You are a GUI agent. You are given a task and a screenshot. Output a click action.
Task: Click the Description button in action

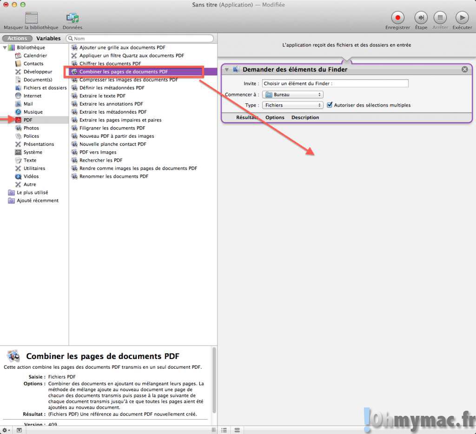305,117
